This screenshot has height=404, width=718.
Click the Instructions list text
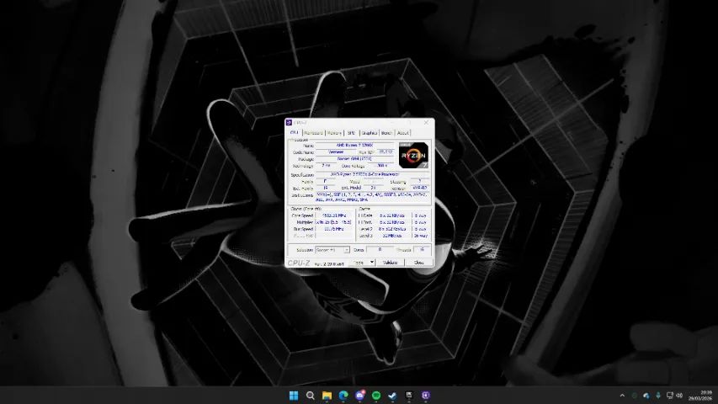point(372,198)
